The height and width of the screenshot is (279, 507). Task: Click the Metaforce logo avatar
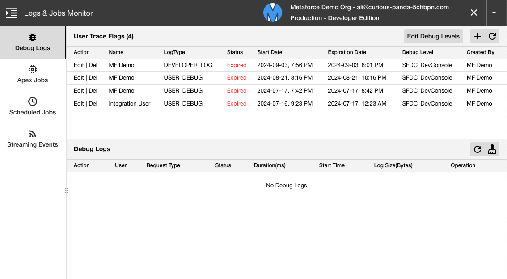(x=273, y=13)
